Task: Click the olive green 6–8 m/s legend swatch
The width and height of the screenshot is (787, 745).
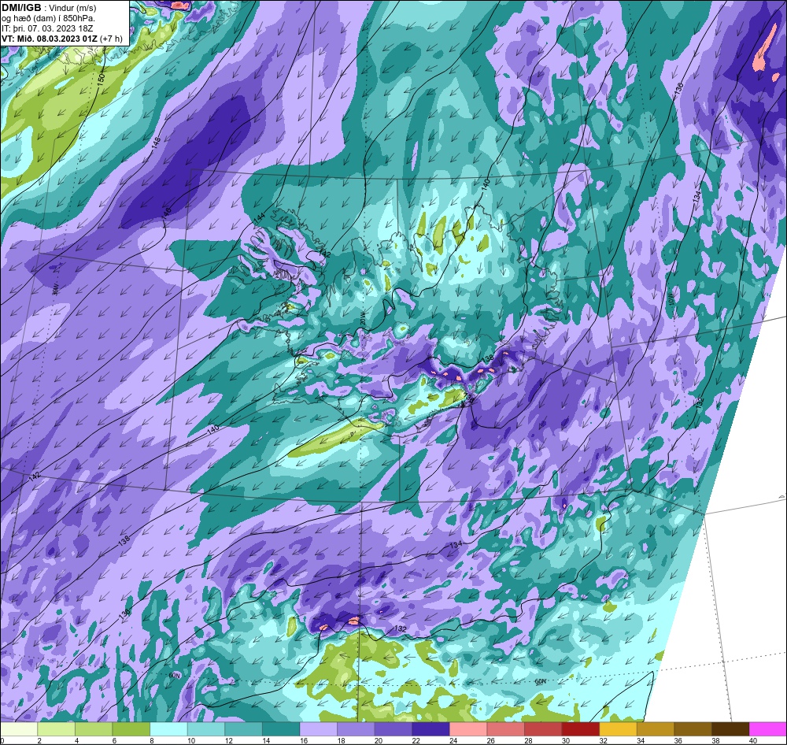Action: tap(131, 729)
